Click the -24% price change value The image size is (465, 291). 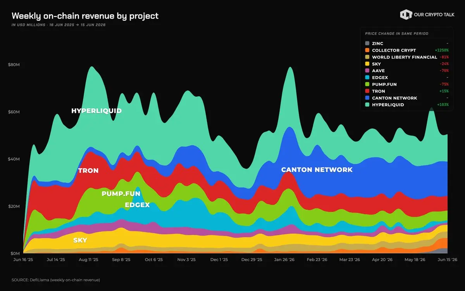[x=444, y=64]
